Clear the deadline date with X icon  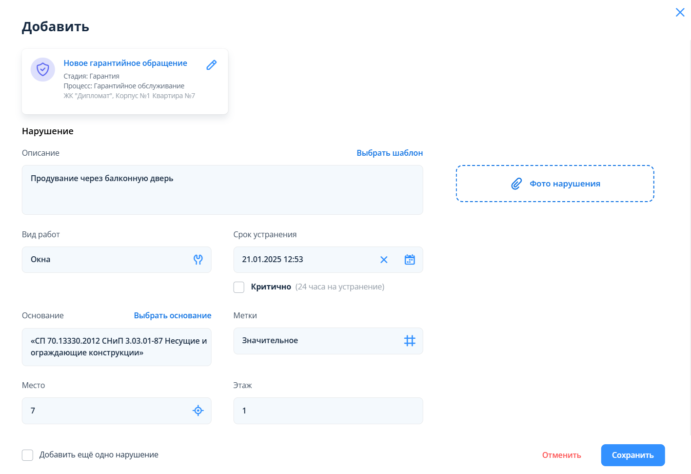coord(384,260)
